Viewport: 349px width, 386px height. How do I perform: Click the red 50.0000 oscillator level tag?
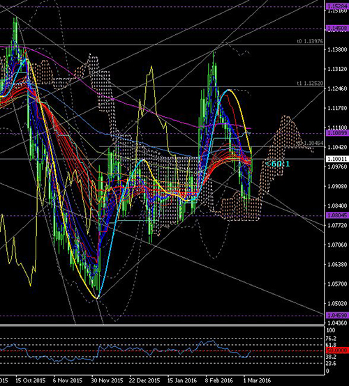tap(337, 350)
